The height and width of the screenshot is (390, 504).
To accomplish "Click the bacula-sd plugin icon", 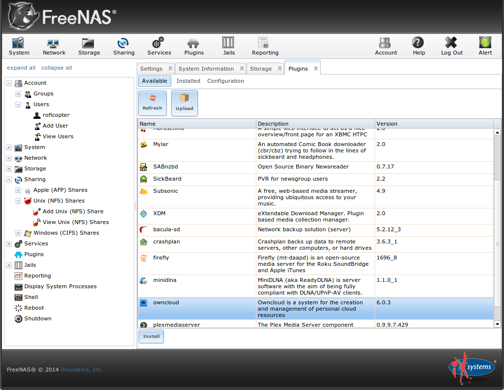I will pyautogui.click(x=144, y=230).
